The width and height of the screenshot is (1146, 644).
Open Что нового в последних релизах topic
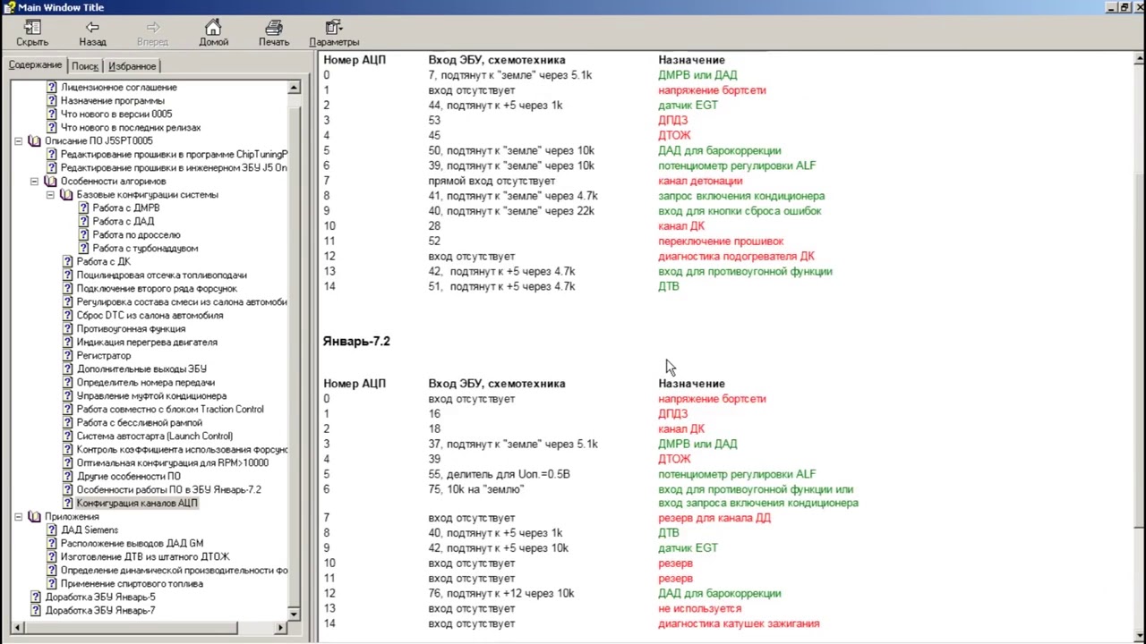131,128
